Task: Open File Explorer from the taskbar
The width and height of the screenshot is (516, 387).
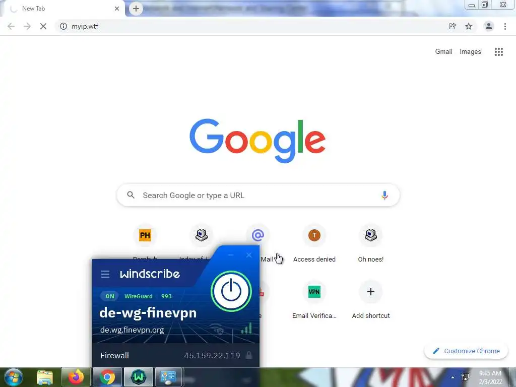Action: [x=45, y=377]
